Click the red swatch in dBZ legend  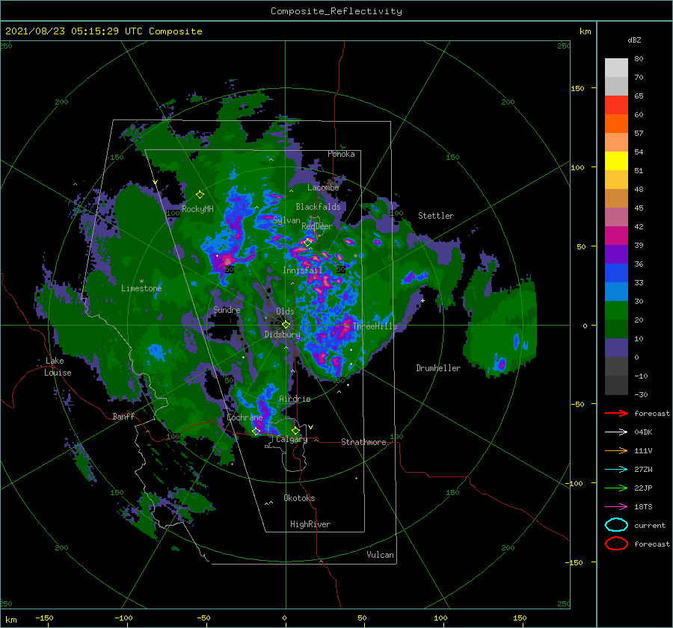click(x=616, y=105)
